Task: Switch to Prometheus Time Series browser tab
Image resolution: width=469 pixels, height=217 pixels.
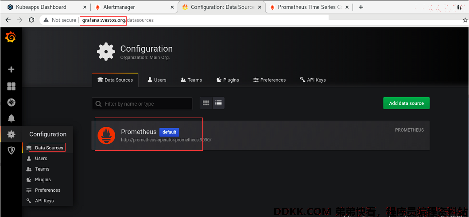Action: point(310,7)
